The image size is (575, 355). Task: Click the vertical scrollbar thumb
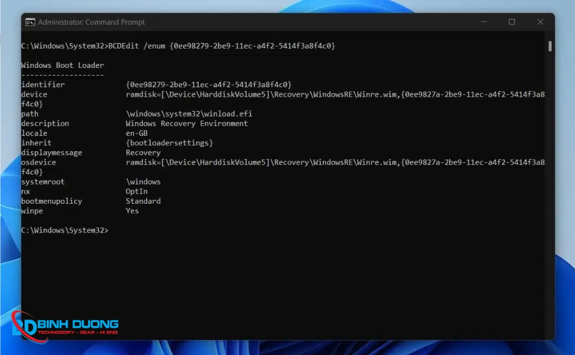(550, 46)
